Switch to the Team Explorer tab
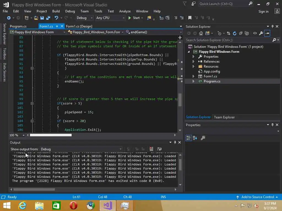This screenshot has width=282, height=211. pos(224,117)
